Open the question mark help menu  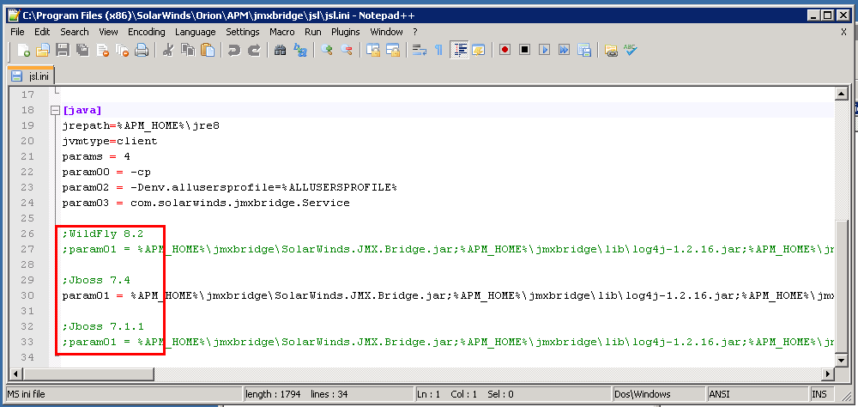(415, 32)
